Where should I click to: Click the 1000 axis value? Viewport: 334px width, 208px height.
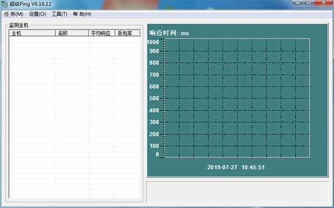click(153, 42)
